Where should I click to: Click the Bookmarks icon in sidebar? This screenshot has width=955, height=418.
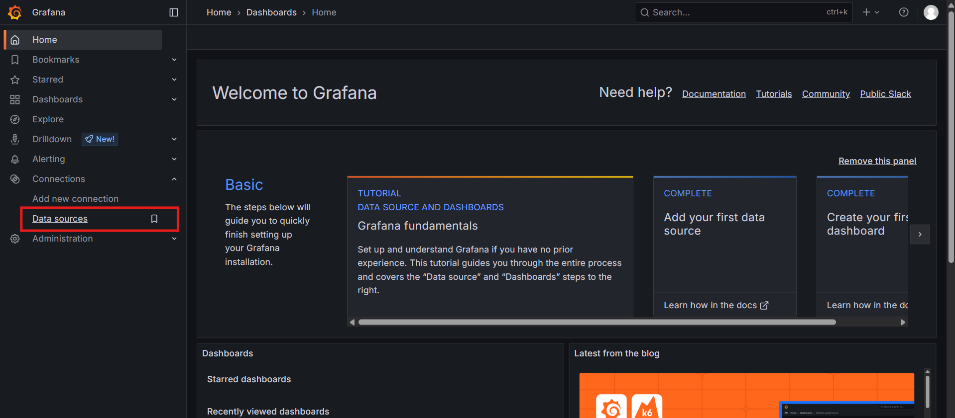coord(15,60)
